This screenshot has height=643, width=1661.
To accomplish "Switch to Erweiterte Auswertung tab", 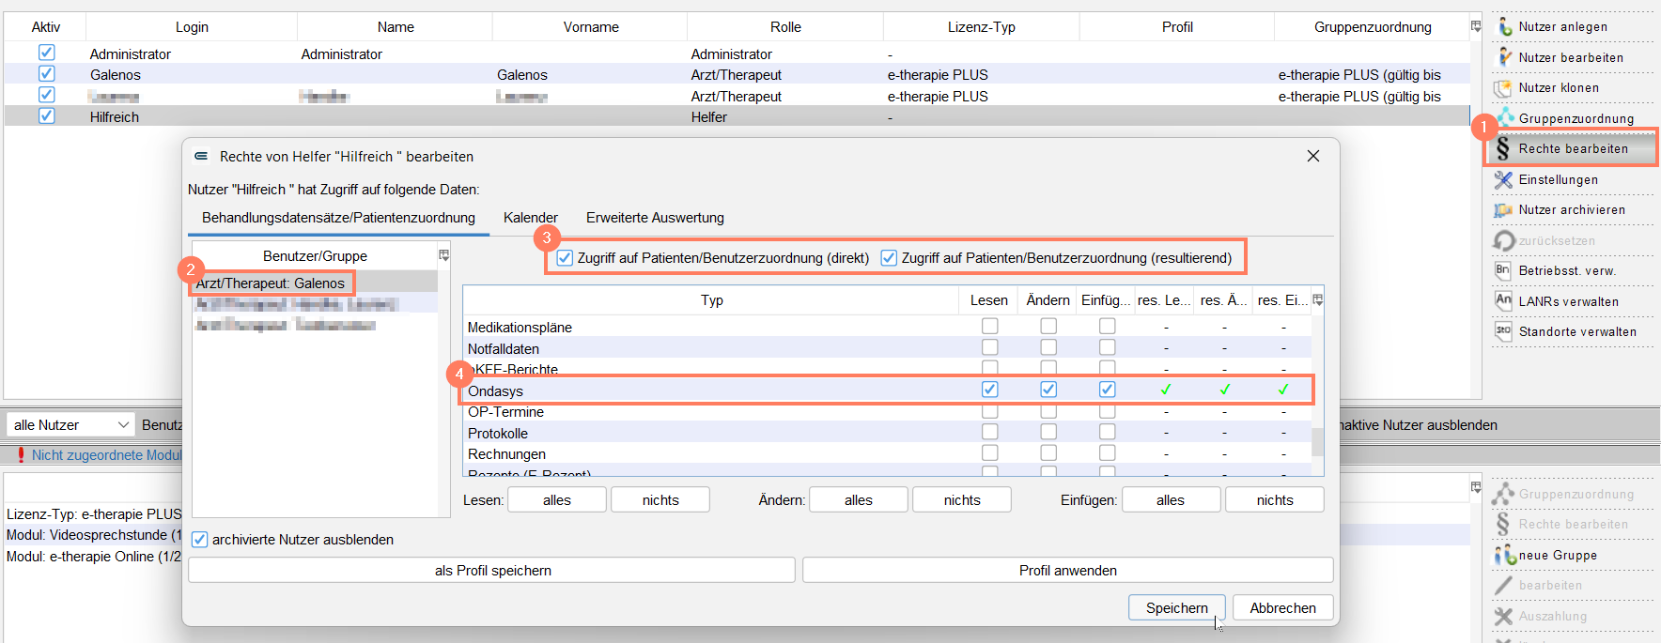I will [655, 218].
